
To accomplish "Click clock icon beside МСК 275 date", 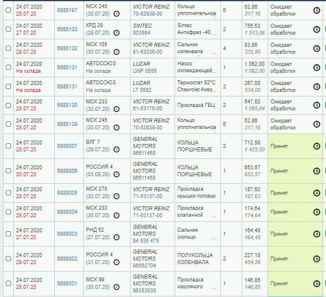I will tap(116, 196).
